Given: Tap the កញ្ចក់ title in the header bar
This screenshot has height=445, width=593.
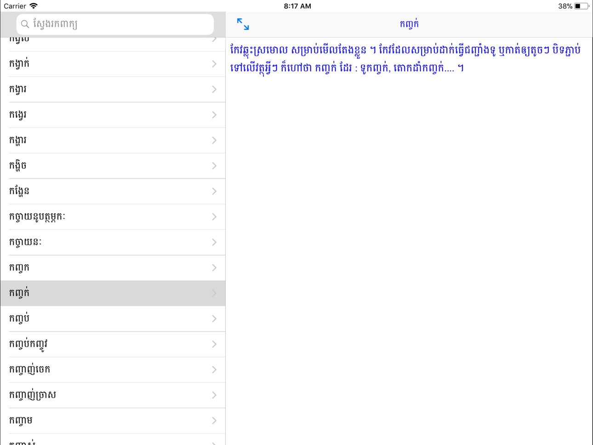Looking at the screenshot, I should (x=409, y=24).
